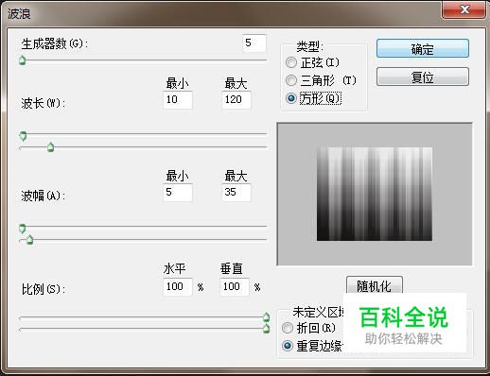Click the 波幅 最小 input field
Screen dimensions: 490x376
coord(178,193)
